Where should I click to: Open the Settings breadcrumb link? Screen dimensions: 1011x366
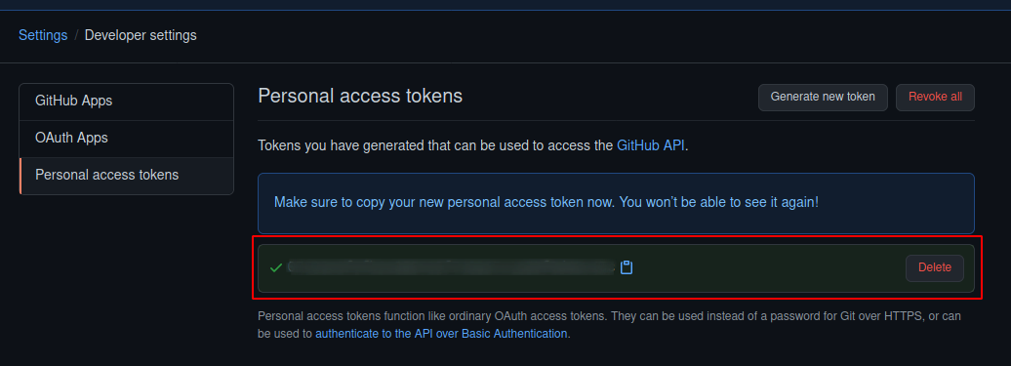(43, 35)
